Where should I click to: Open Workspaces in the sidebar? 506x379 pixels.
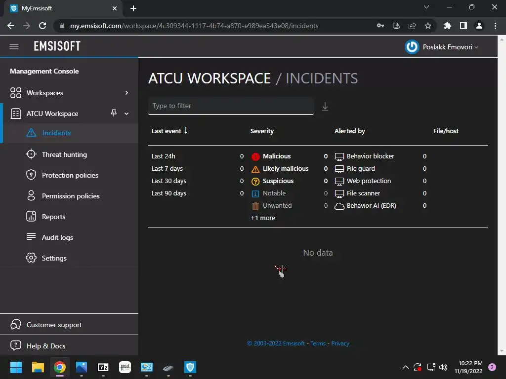pyautogui.click(x=45, y=93)
